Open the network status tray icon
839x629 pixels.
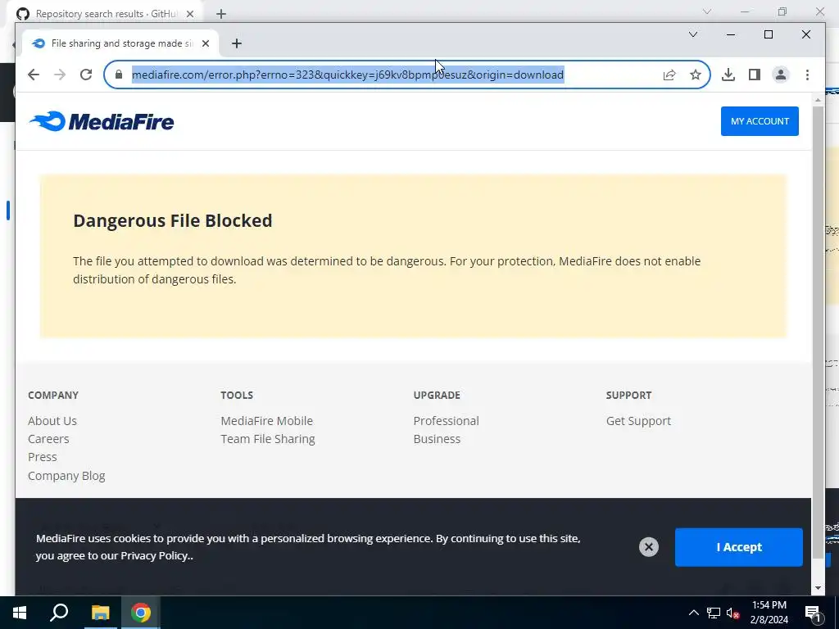[x=714, y=613]
